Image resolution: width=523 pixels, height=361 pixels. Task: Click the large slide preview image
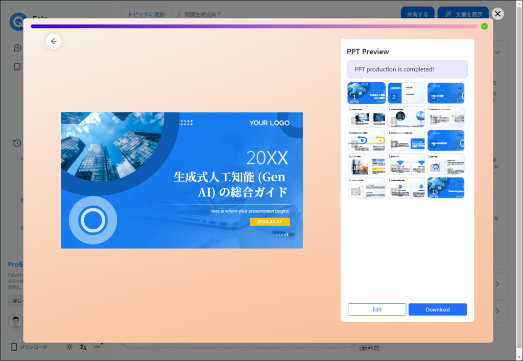tap(182, 180)
